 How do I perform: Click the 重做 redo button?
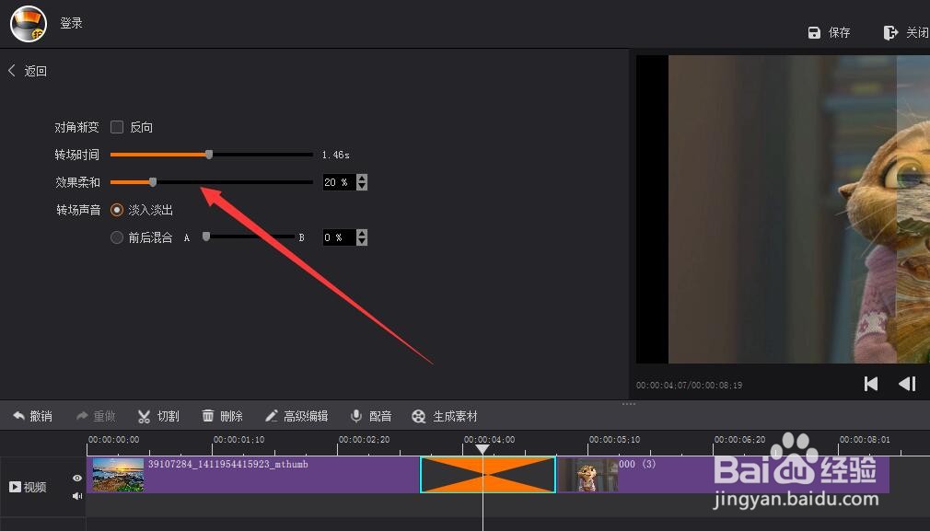(x=96, y=416)
